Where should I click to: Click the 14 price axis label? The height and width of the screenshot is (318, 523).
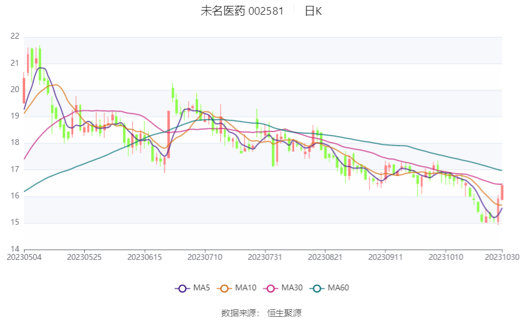(15, 249)
